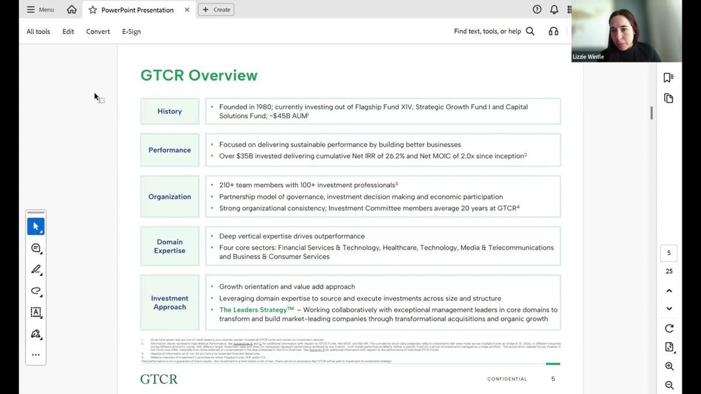
Task: Zoom out with the minus magnifier
Action: point(669,385)
